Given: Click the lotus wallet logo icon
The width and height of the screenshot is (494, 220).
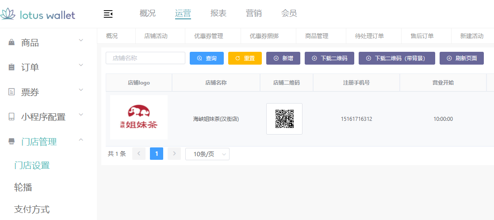Looking at the screenshot, I should pyautogui.click(x=8, y=15).
